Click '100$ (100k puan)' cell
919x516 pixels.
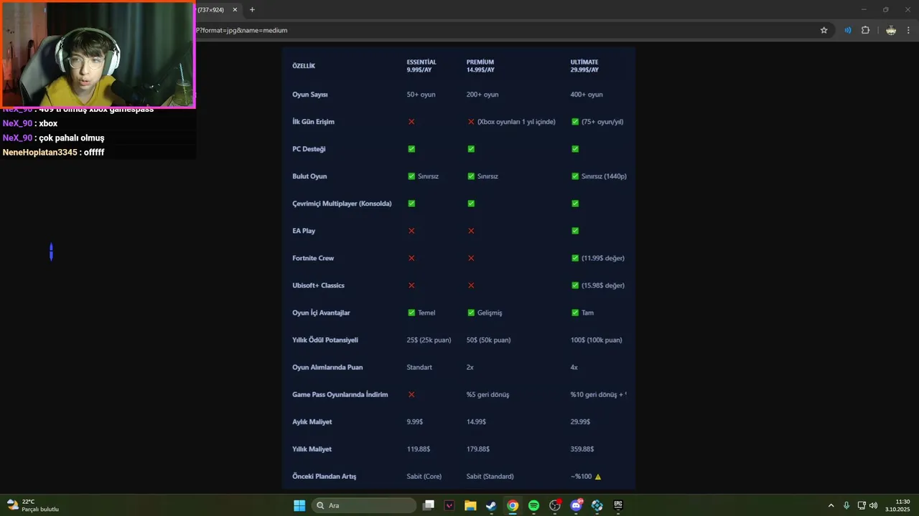(597, 340)
